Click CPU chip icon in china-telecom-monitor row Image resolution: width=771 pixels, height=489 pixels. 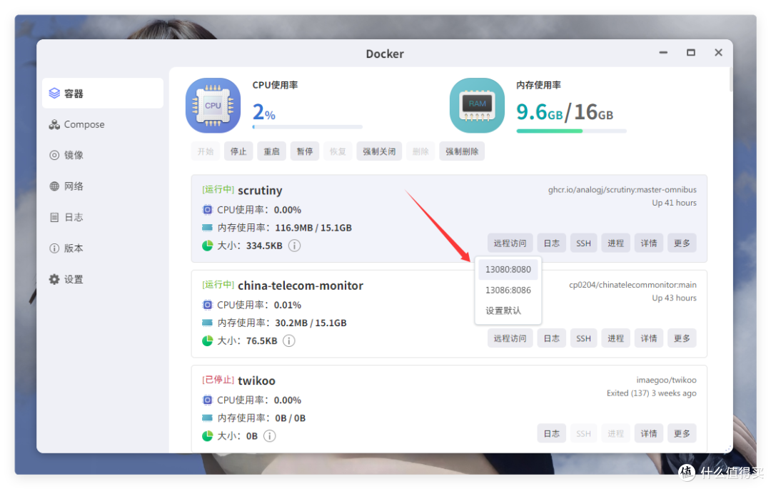[208, 306]
